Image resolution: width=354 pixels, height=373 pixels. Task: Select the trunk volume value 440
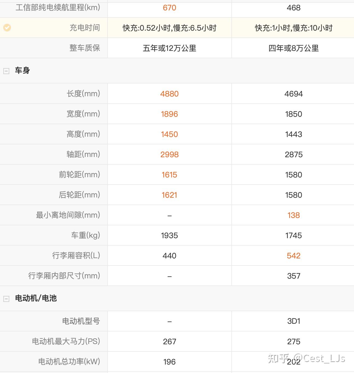point(170,256)
